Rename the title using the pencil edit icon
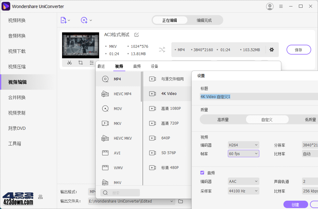The image size is (318, 209). pos(136,35)
